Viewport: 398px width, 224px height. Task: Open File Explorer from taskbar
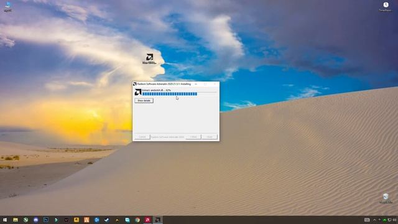point(16,220)
